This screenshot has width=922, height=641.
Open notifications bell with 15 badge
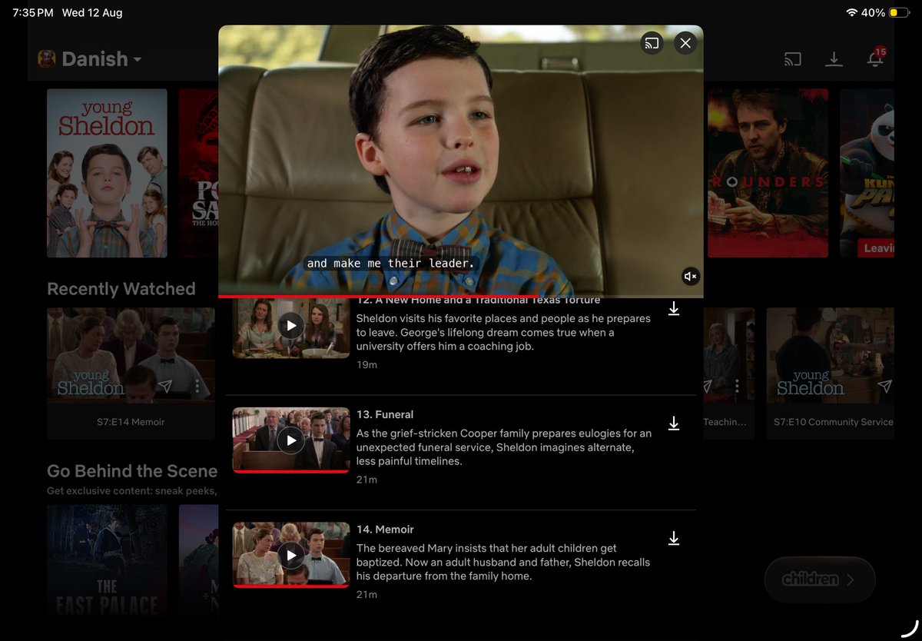pos(875,58)
